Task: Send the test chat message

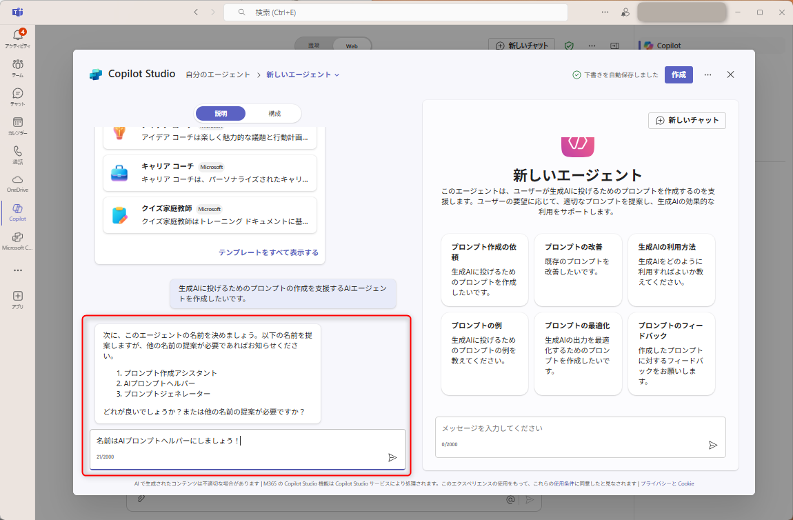Action: click(712, 445)
